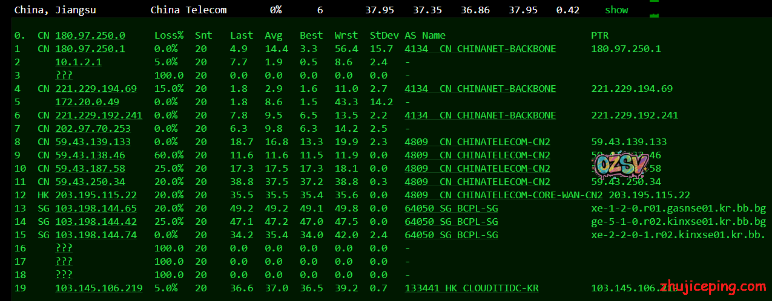The image size is (772, 301).
Task: Click the 103.198.144.74 IP link in hop 15
Action: click(96, 235)
